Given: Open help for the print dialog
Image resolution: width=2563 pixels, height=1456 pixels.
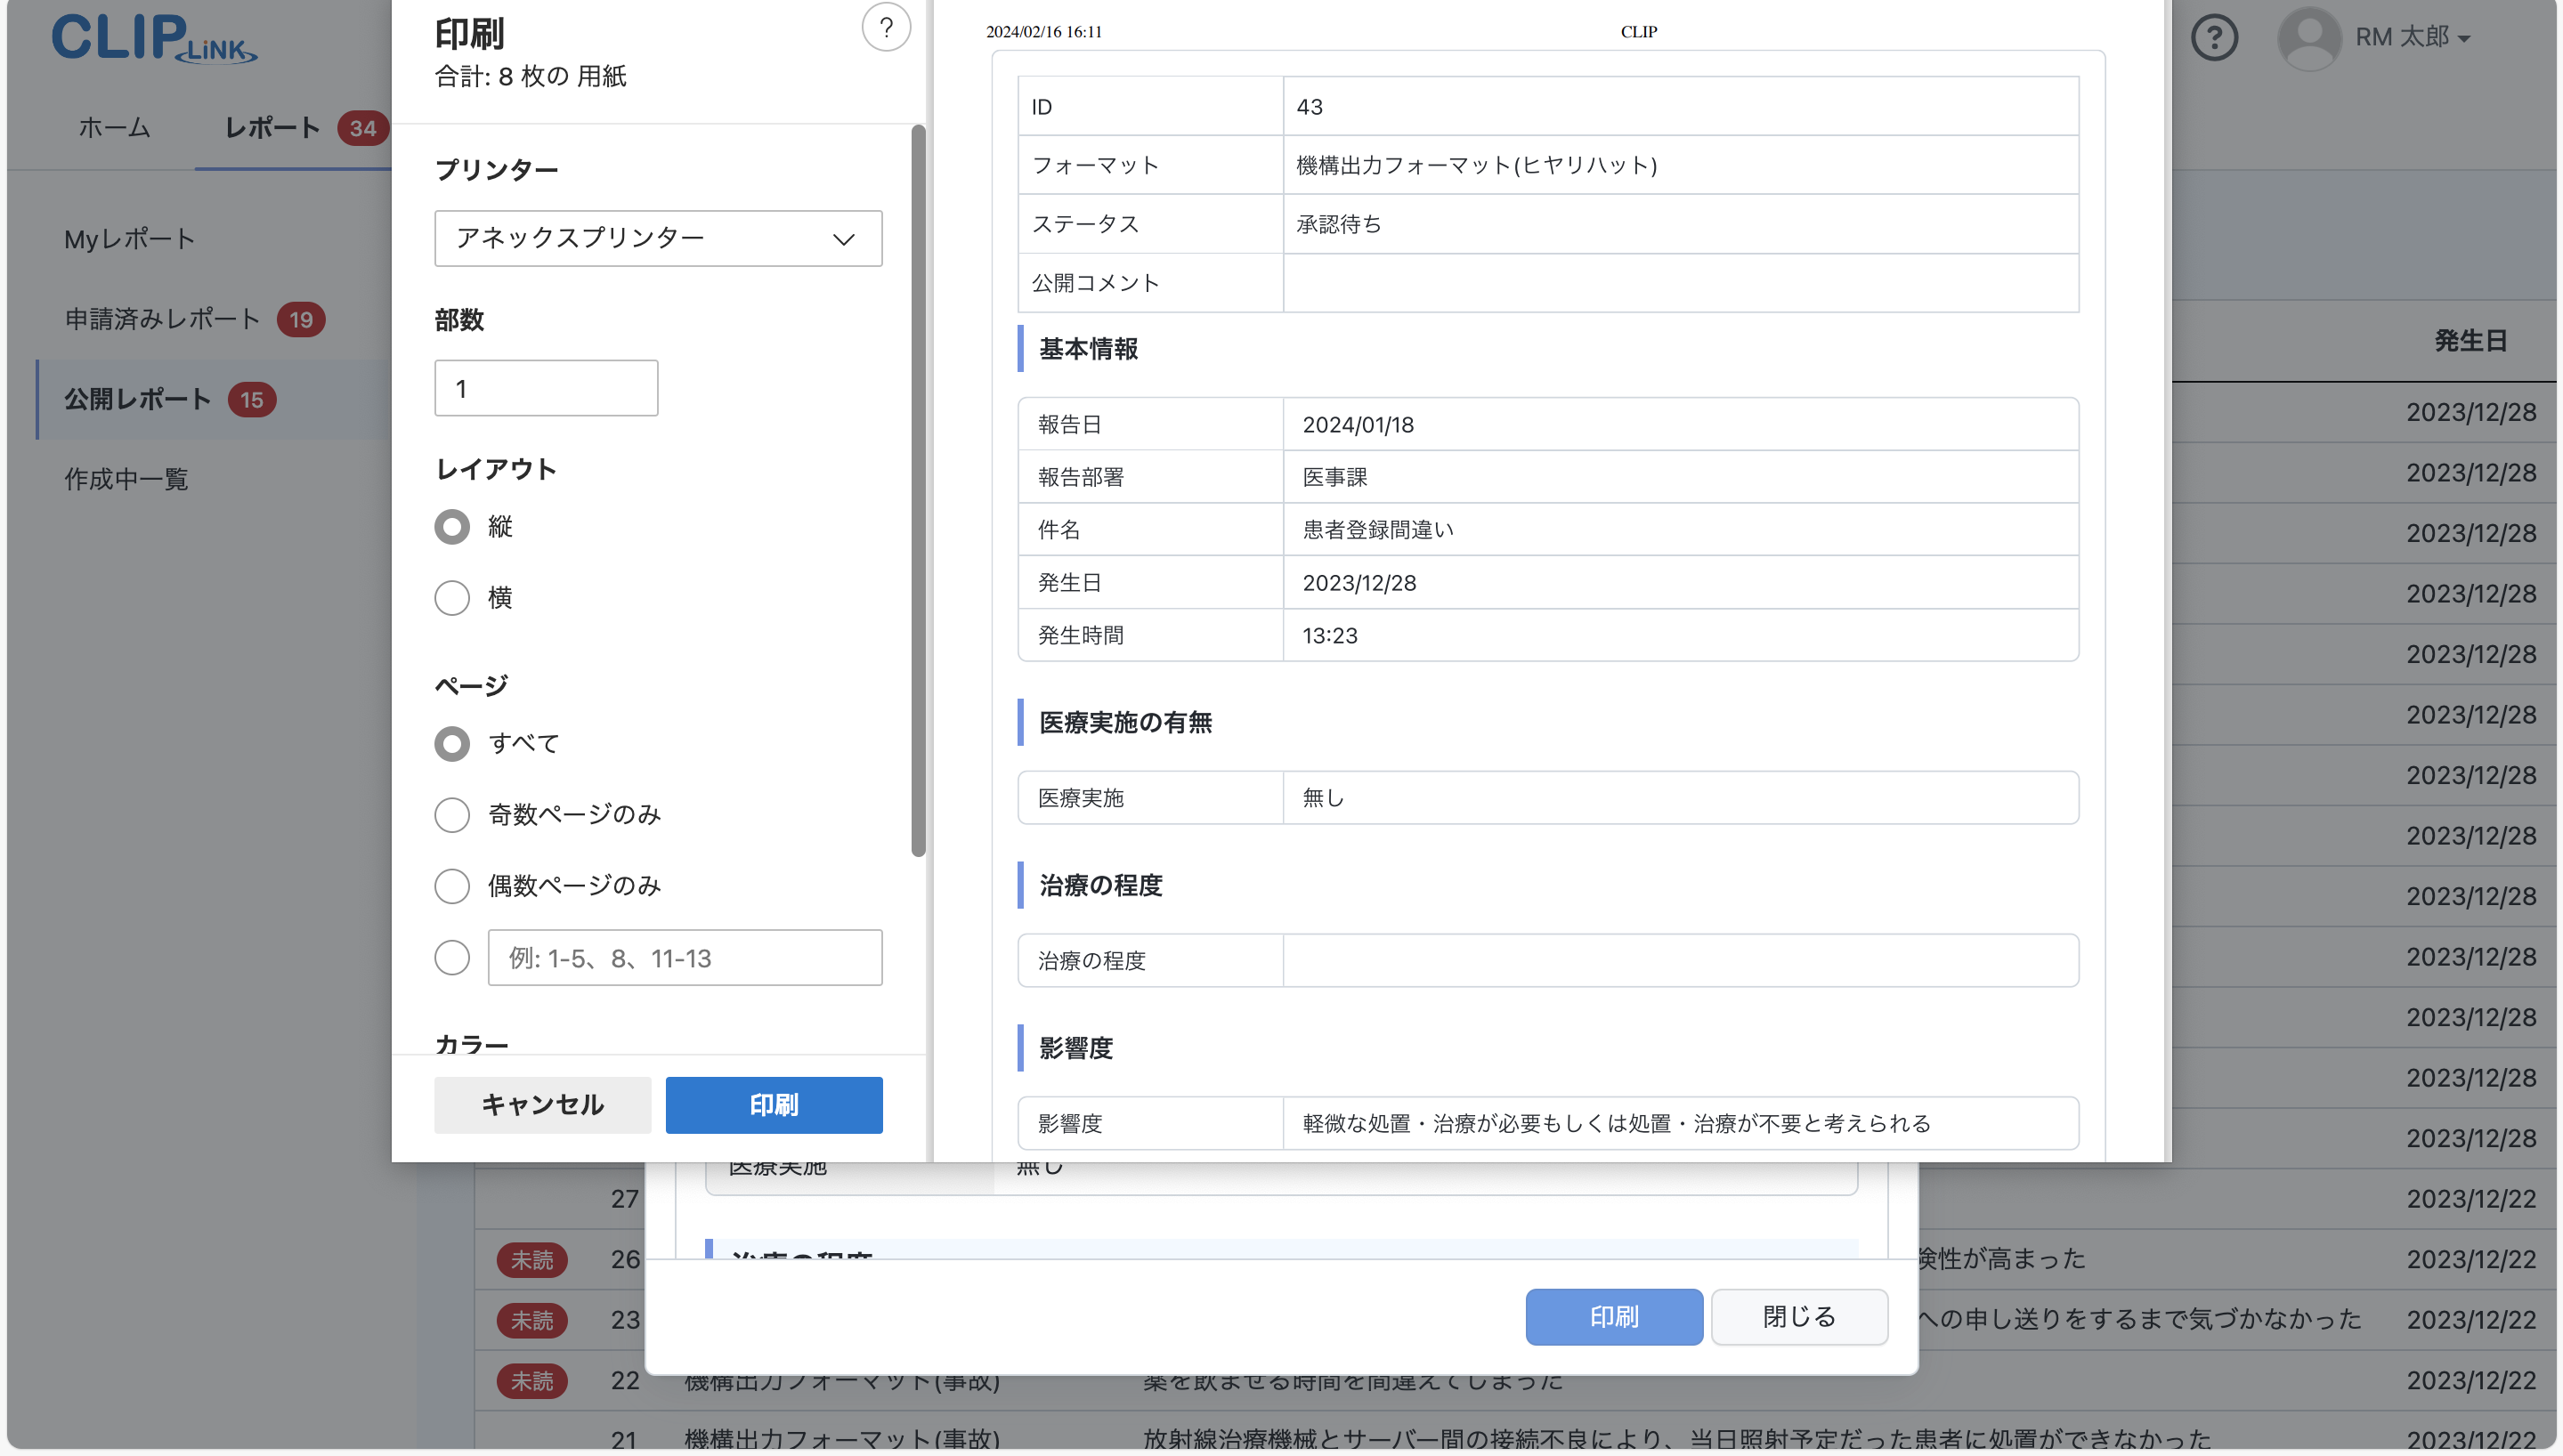Looking at the screenshot, I should coord(885,28).
